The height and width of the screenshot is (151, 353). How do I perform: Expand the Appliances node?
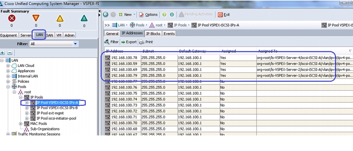[8, 71]
